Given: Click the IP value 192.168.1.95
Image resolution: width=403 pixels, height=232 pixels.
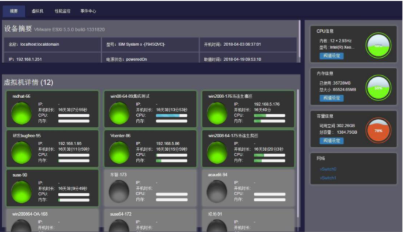Looking at the screenshot, I should (70, 144).
